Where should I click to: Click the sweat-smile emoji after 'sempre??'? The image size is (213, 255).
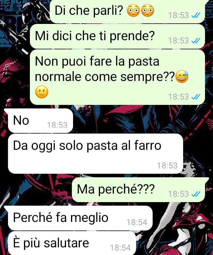[x=182, y=77]
